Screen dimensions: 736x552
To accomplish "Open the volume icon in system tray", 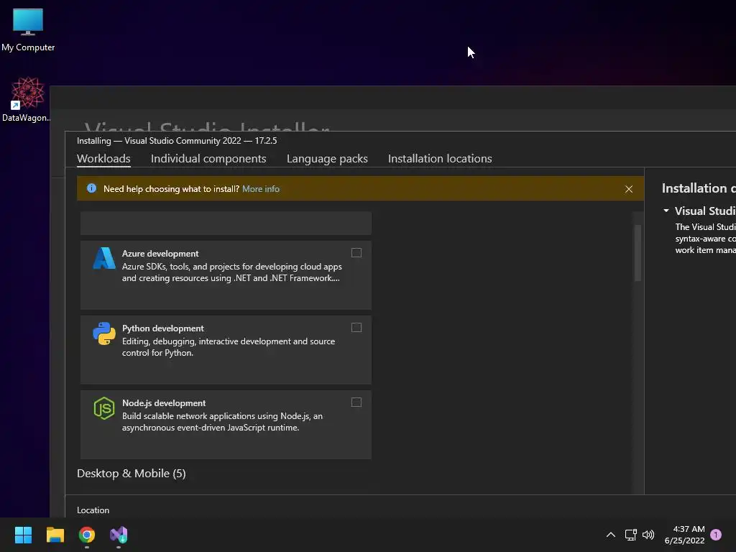I will pos(648,535).
